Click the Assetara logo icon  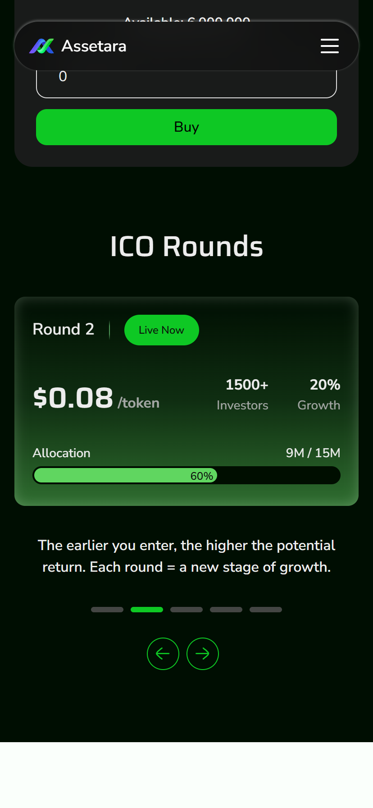41,46
